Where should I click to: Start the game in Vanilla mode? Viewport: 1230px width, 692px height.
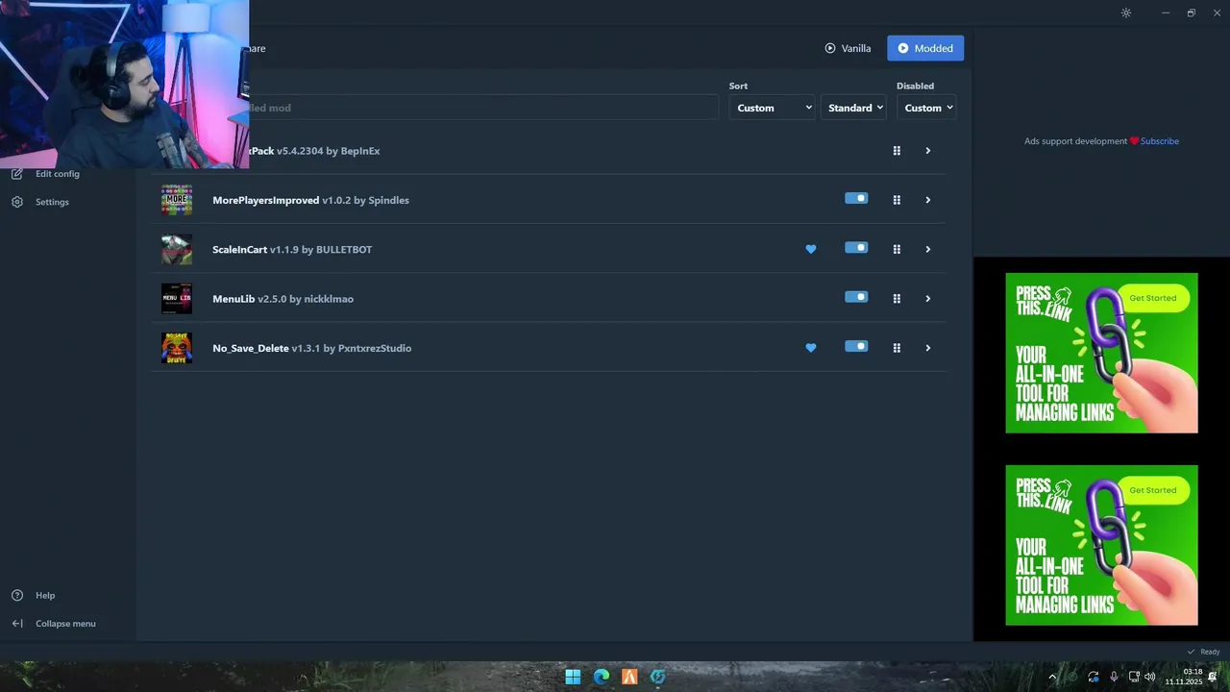click(x=848, y=48)
